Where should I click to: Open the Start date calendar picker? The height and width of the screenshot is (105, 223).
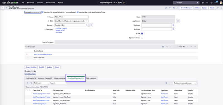(x=173, y=25)
